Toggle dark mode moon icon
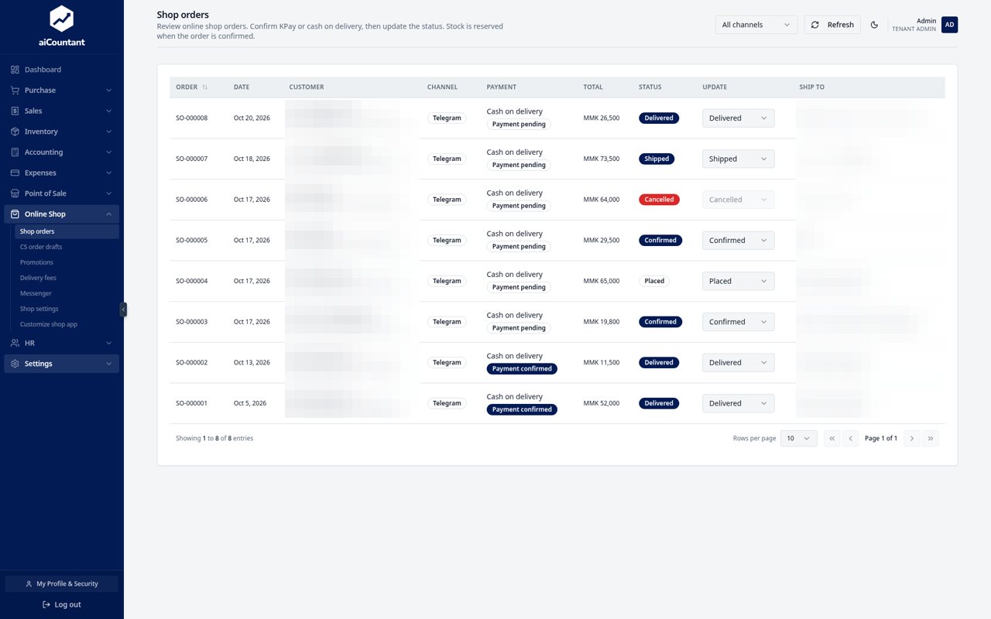Screen dimensions: 991x619 point(874,25)
